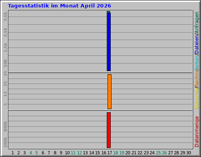Click the 'Anfragen' legend label
This screenshot has width=201, height=157.
197,22
